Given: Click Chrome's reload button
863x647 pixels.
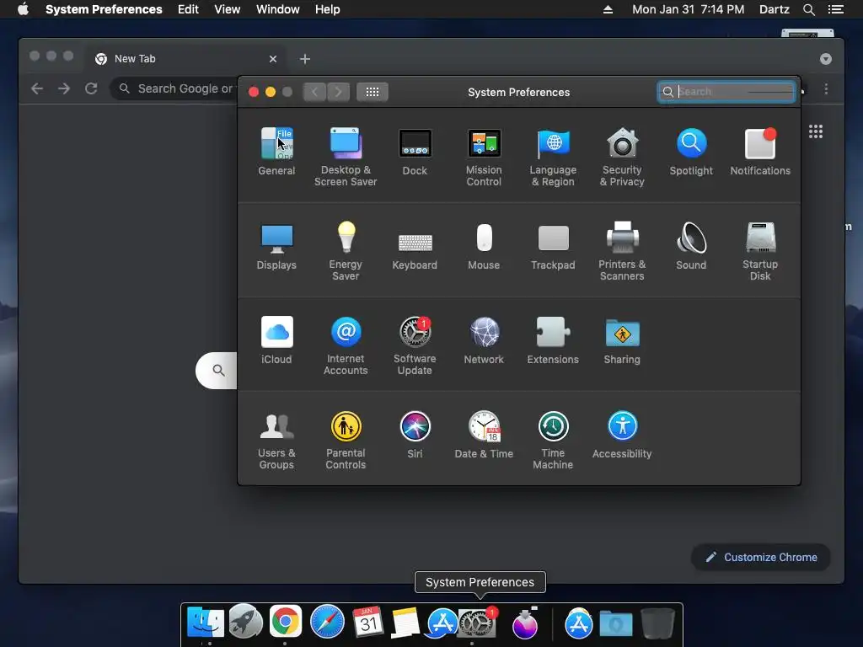Looking at the screenshot, I should (x=91, y=88).
